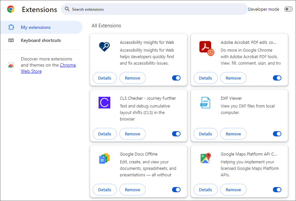Click the DXF Viewer title text
Viewport: 296px width, 201px height.
click(231, 98)
